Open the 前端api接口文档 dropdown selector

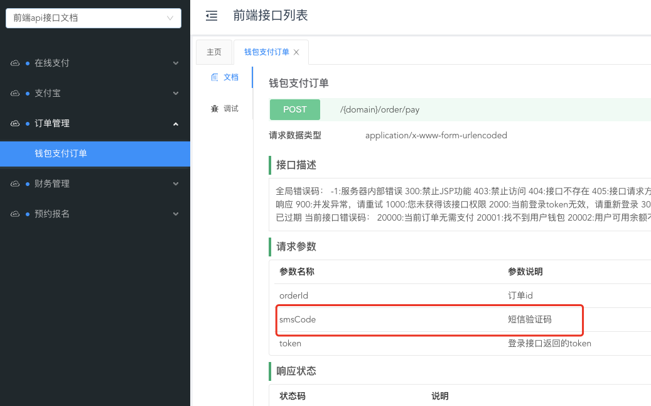pos(94,18)
